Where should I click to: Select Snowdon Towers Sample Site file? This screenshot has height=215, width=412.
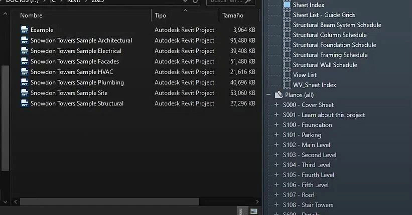click(69, 92)
